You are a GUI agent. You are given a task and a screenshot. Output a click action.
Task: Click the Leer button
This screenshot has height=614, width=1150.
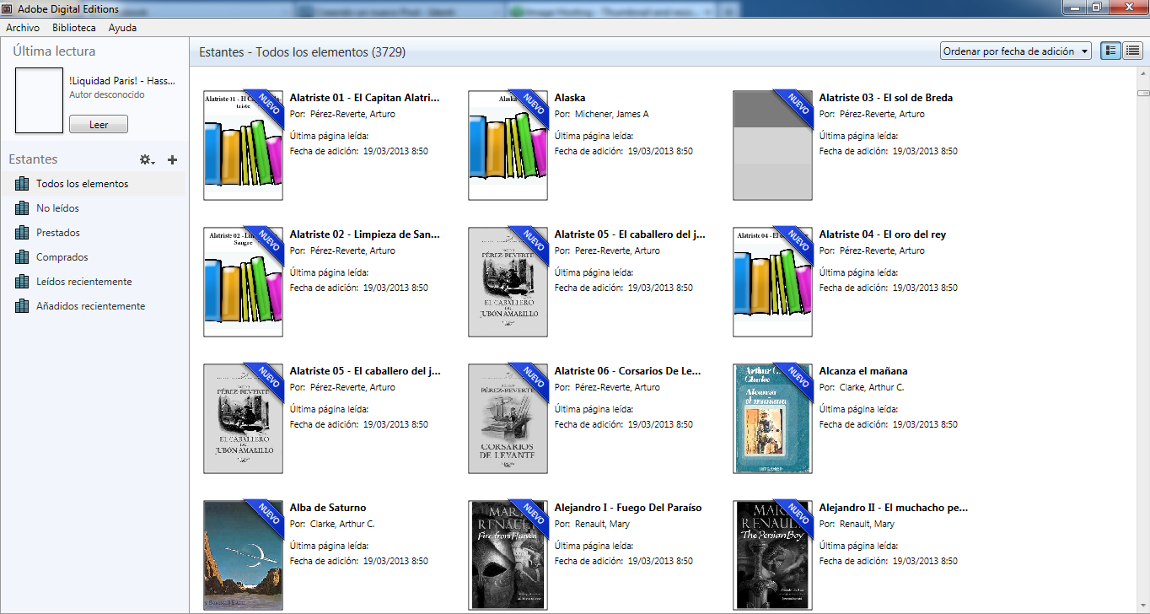(99, 124)
